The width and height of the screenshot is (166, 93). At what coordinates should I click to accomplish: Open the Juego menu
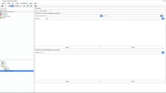coord(31,3)
